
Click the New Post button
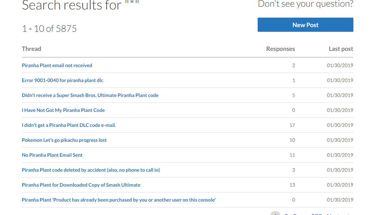click(x=305, y=25)
